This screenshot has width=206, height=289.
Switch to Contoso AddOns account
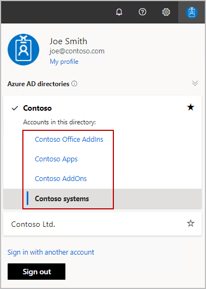coord(61,179)
